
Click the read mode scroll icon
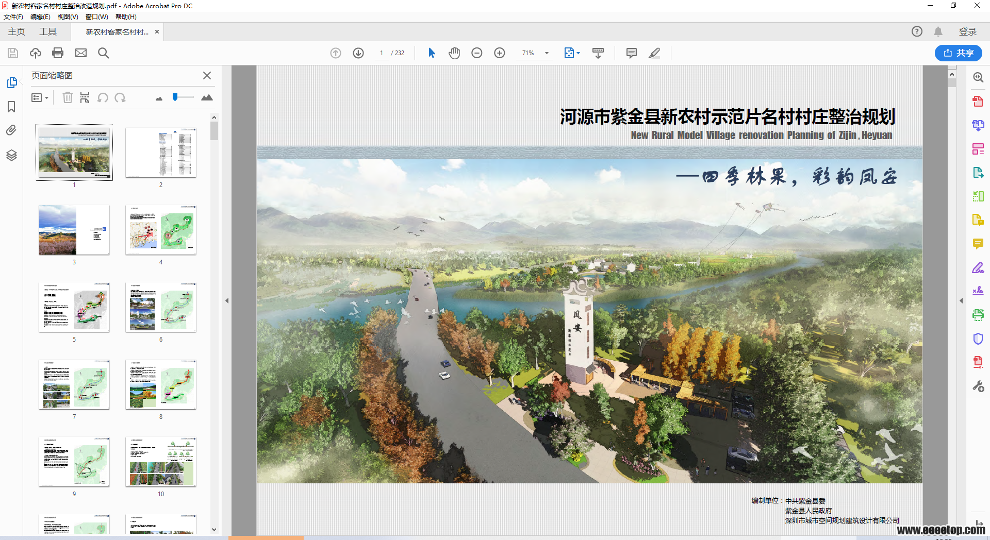coord(598,53)
